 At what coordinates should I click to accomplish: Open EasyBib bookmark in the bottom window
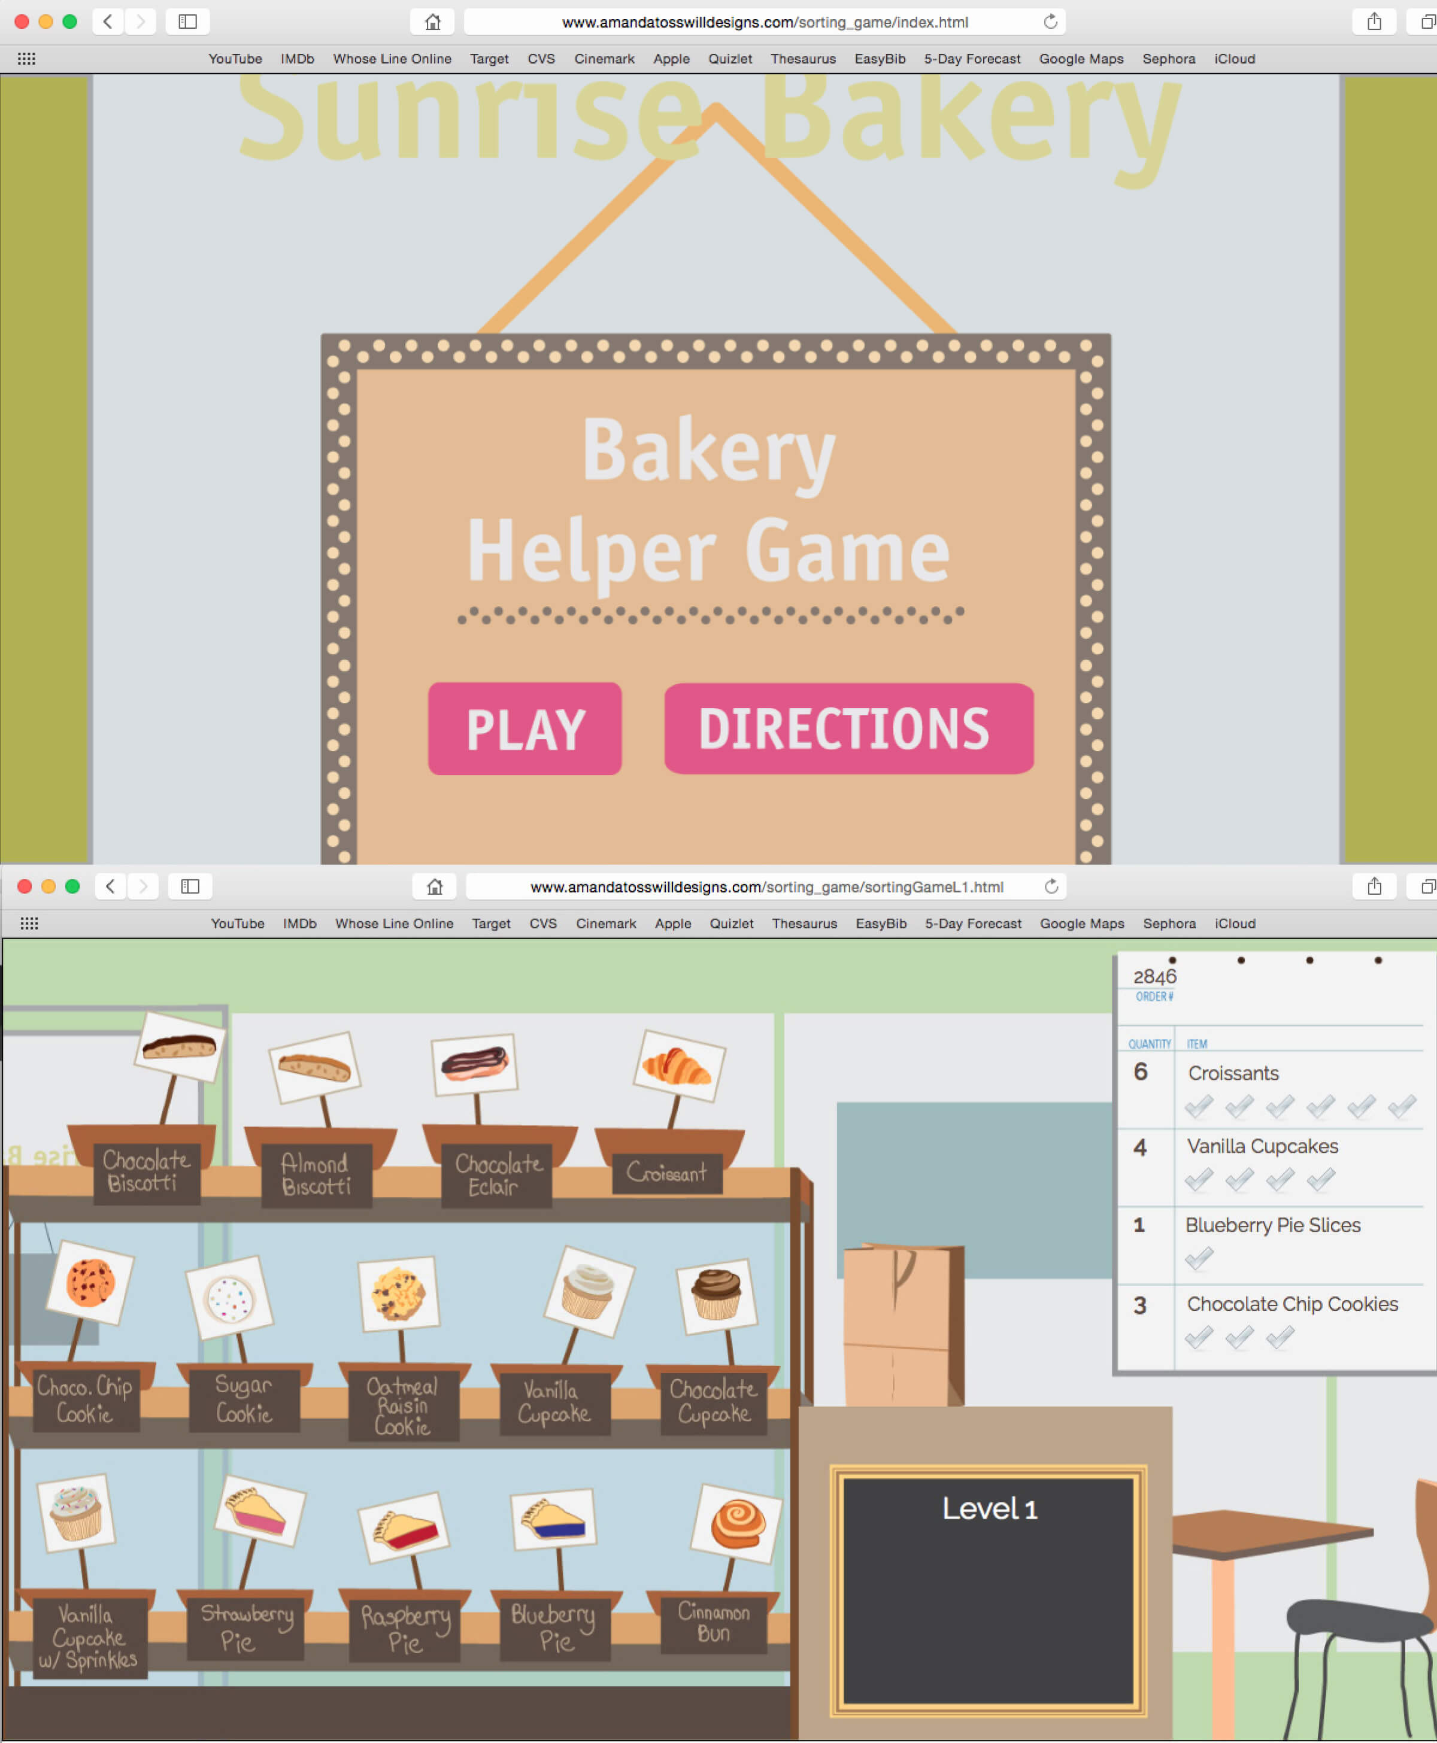(x=881, y=924)
